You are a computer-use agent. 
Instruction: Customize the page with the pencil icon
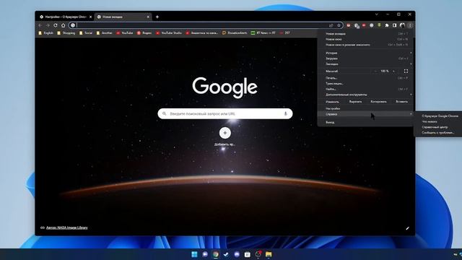click(407, 228)
